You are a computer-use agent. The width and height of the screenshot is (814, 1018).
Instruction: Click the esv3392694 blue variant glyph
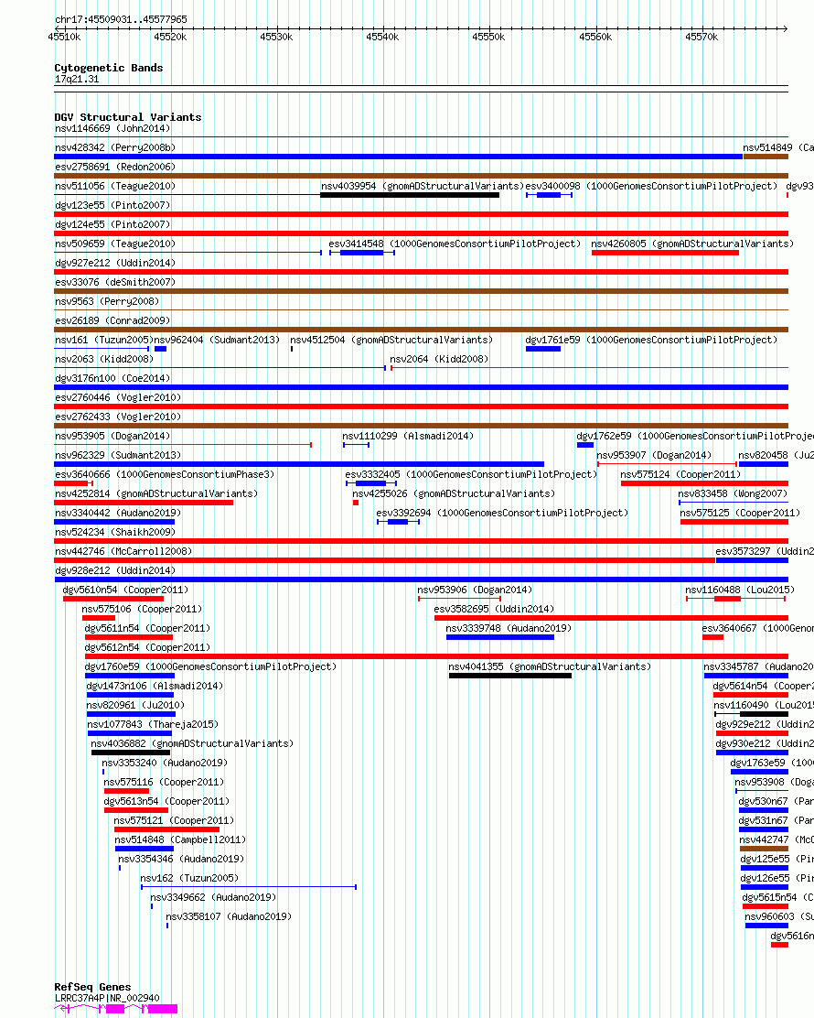coord(398,522)
